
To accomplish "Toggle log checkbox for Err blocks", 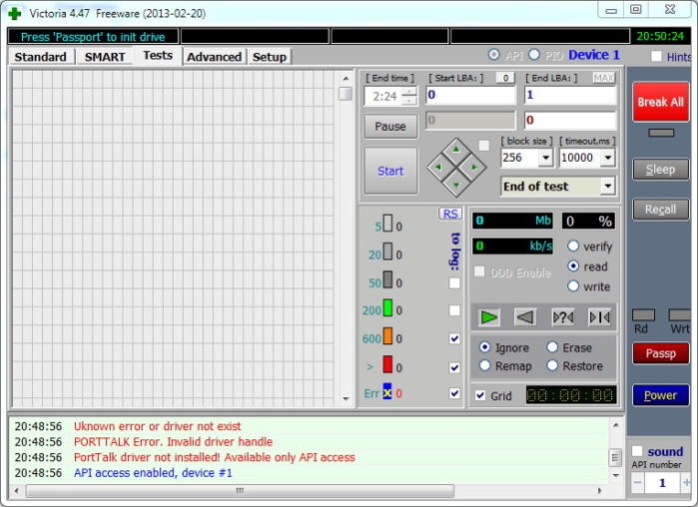I will 454,393.
